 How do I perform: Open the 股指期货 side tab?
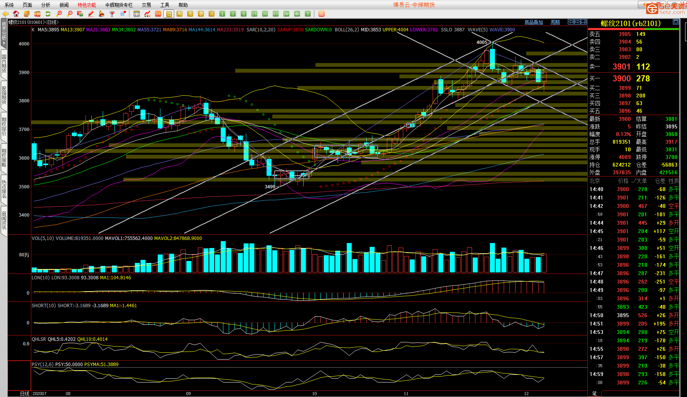pos(4,95)
